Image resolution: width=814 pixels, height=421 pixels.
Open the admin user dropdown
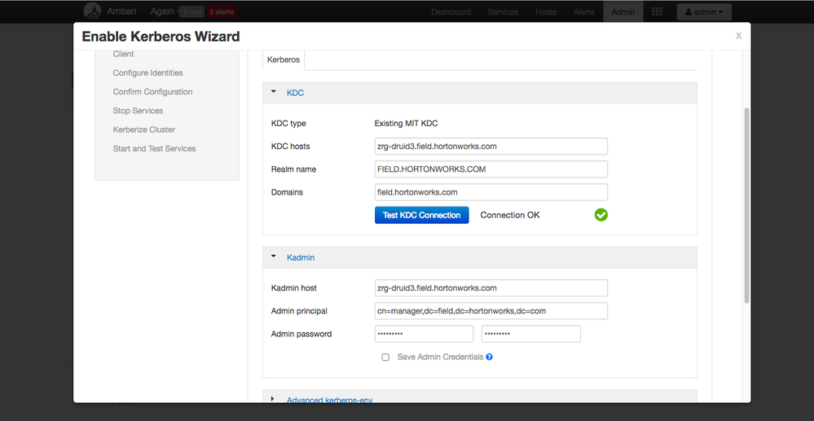704,12
